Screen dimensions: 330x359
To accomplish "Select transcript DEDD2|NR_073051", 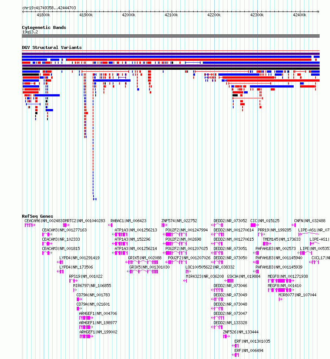I will (231, 248).
